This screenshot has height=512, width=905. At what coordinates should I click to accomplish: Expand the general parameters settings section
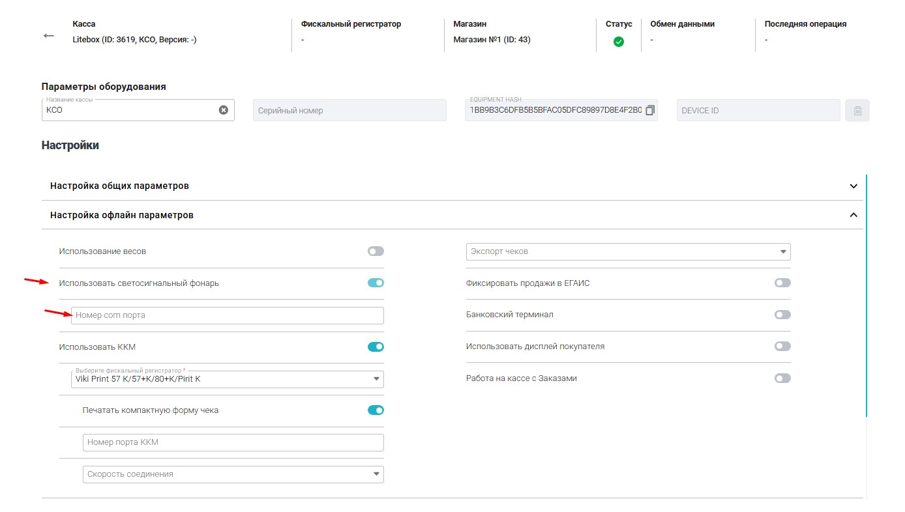click(853, 186)
